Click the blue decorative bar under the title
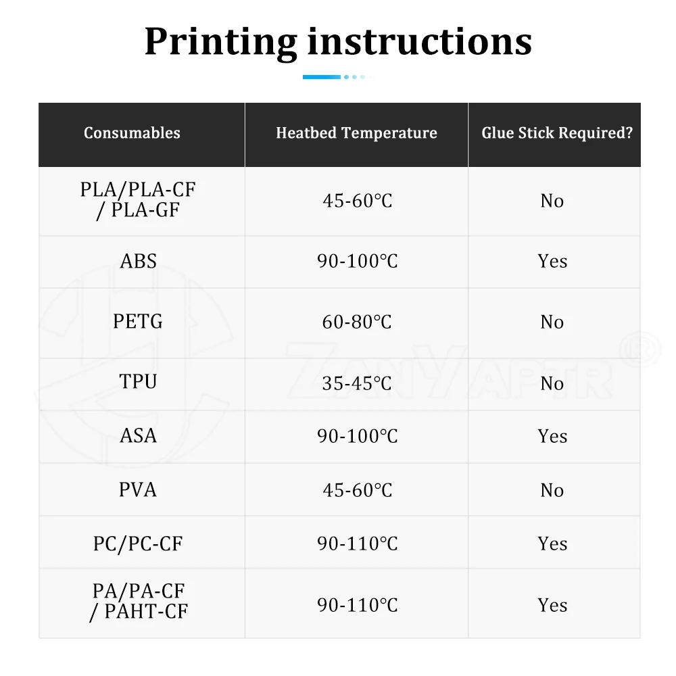676x676 pixels. (322, 77)
